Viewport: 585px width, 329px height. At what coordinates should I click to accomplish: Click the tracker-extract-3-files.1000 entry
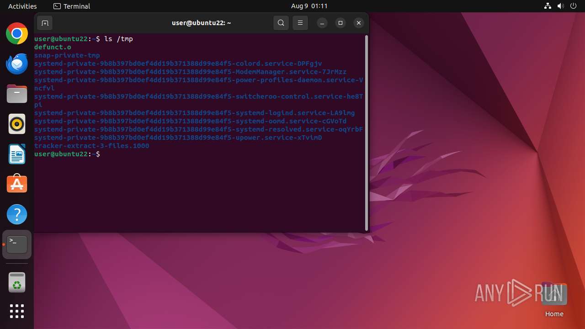point(92,146)
